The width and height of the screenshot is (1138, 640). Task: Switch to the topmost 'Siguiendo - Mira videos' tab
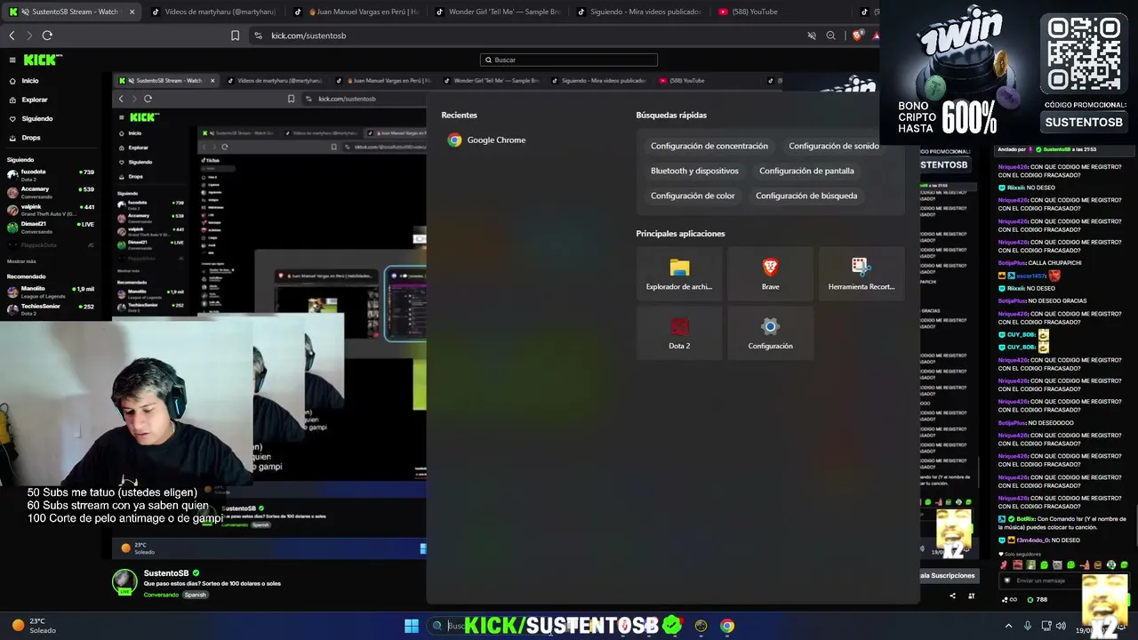point(640,12)
